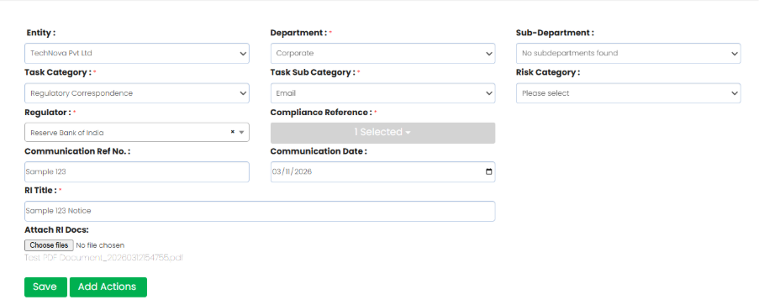Focus the Communication Ref No. field
This screenshot has width=759, height=305.
point(137,172)
